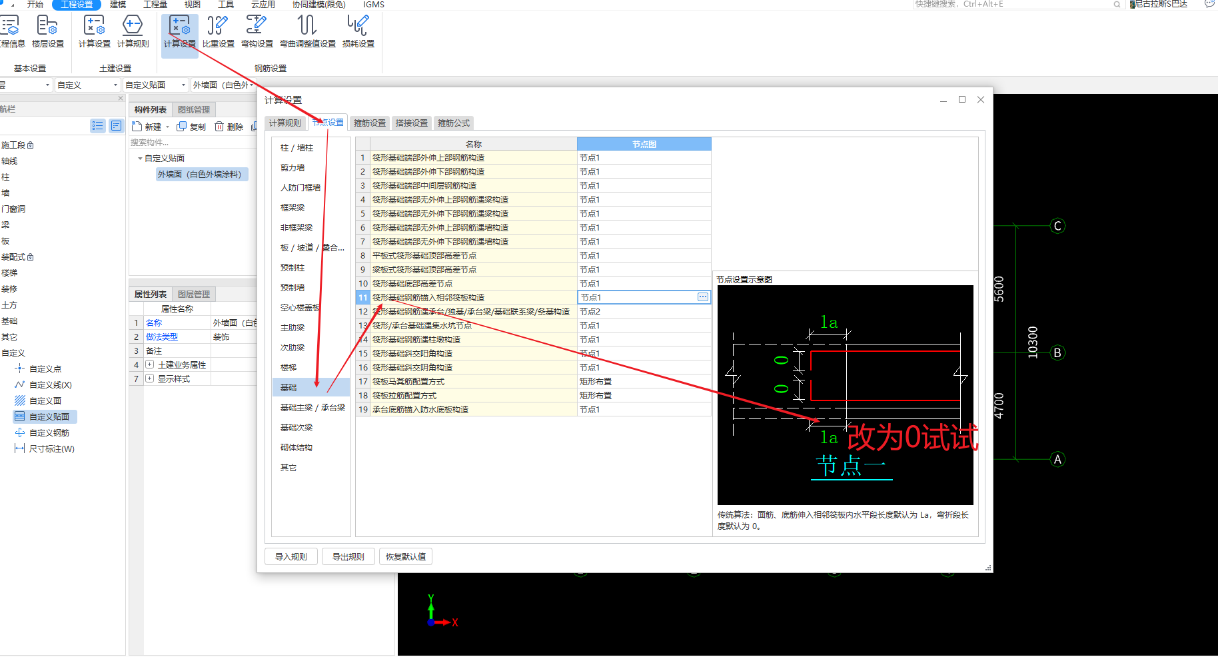The height and width of the screenshot is (657, 1218).
Task: Collapse the 自定义贴面 component tree node
Action: tap(140, 159)
